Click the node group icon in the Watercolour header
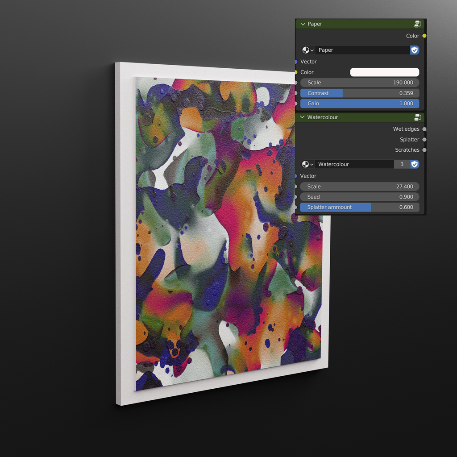This screenshot has height=457, width=457. [418, 117]
